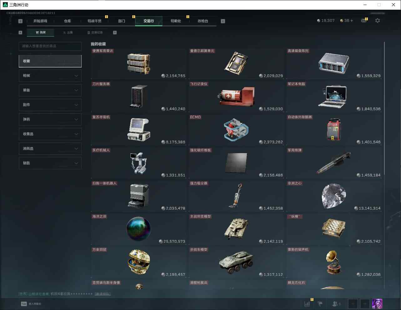Open the bar chart stats icon
The width and height of the screenshot is (401, 310).
307,304
